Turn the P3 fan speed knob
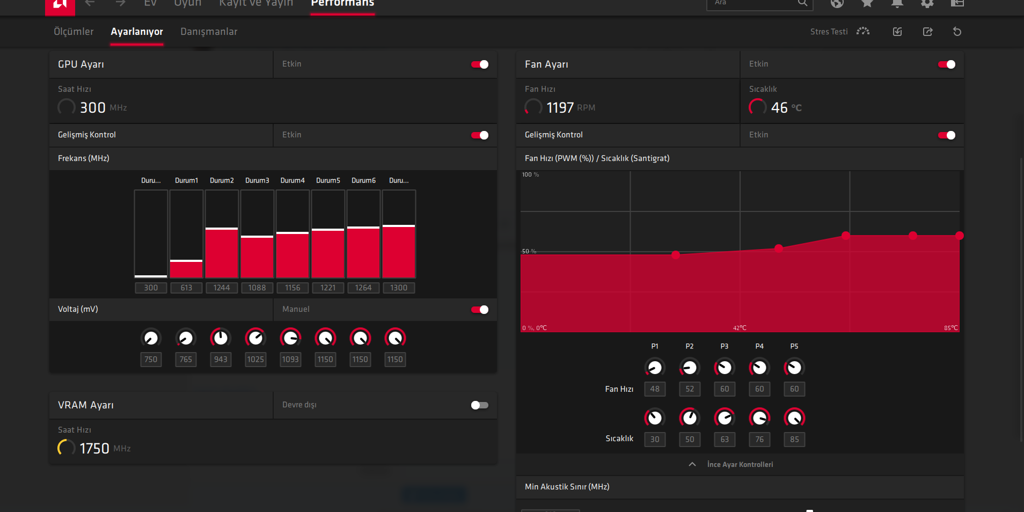1024x512 pixels. coord(725,368)
